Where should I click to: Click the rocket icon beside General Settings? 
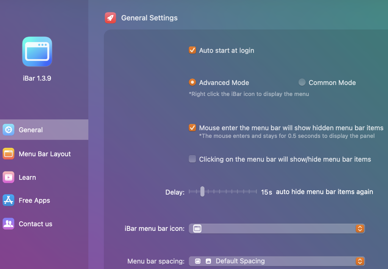click(x=110, y=18)
